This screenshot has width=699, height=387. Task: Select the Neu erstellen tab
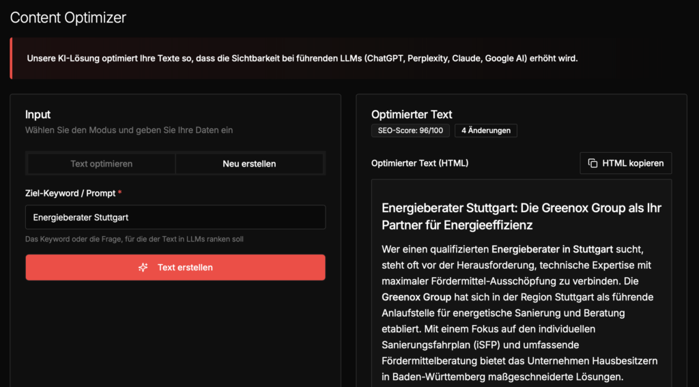click(249, 164)
